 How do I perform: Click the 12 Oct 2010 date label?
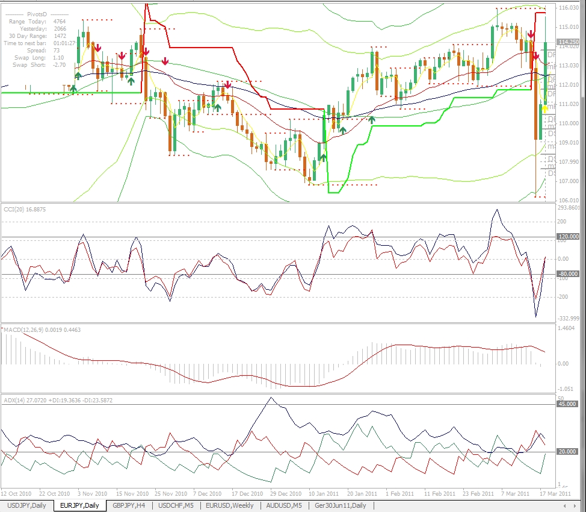[x=16, y=494]
